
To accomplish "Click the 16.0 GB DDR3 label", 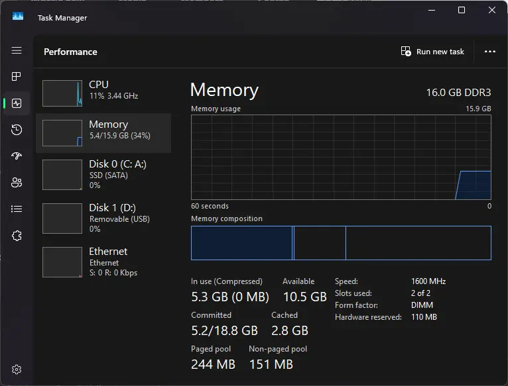I will [458, 93].
